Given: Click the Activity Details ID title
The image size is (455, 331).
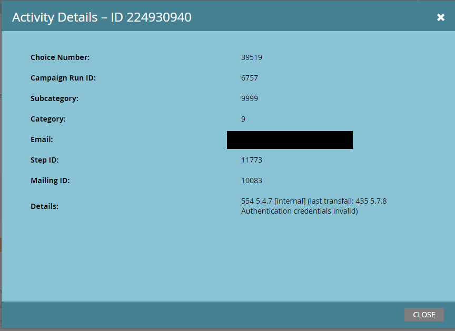Looking at the screenshot, I should 102,17.
